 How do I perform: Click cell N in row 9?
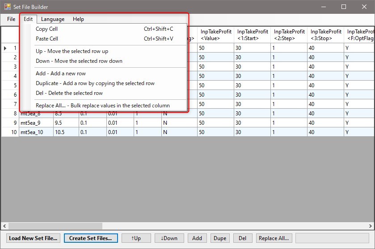(x=179, y=122)
